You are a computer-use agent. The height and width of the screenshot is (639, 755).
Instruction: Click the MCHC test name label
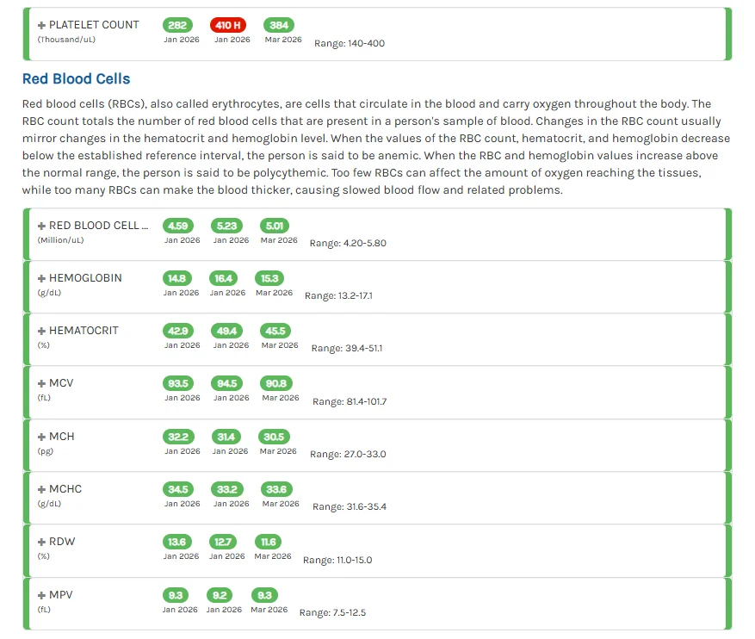[65, 489]
